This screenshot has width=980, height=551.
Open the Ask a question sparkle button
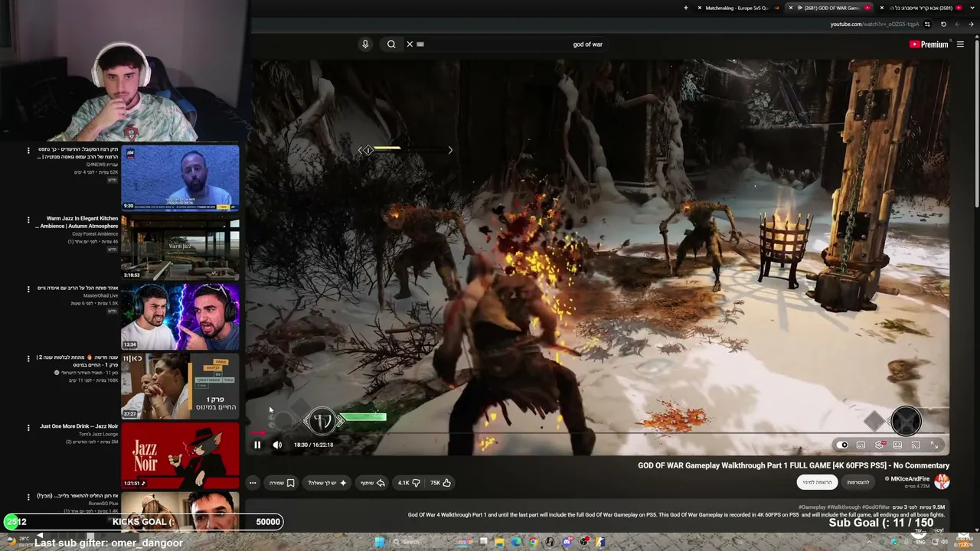[327, 483]
